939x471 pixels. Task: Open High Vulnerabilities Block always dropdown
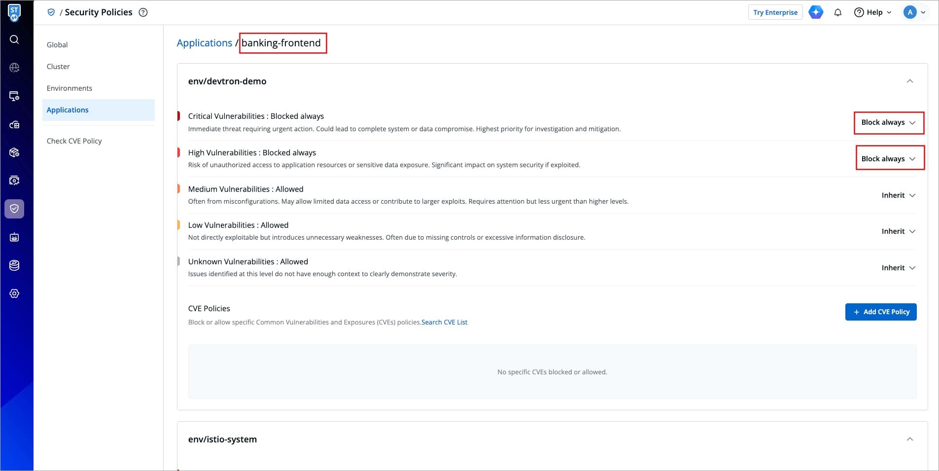click(x=888, y=159)
